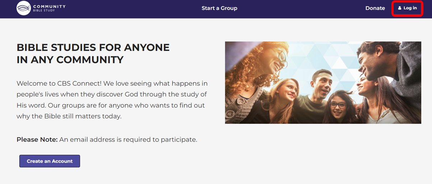This screenshot has height=184, width=432.
Task: Click the Welcome to CBS Connect paragraph
Action: coord(112,100)
